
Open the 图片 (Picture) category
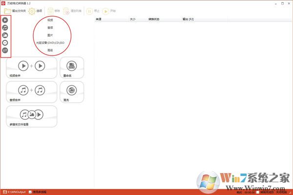coord(50,35)
